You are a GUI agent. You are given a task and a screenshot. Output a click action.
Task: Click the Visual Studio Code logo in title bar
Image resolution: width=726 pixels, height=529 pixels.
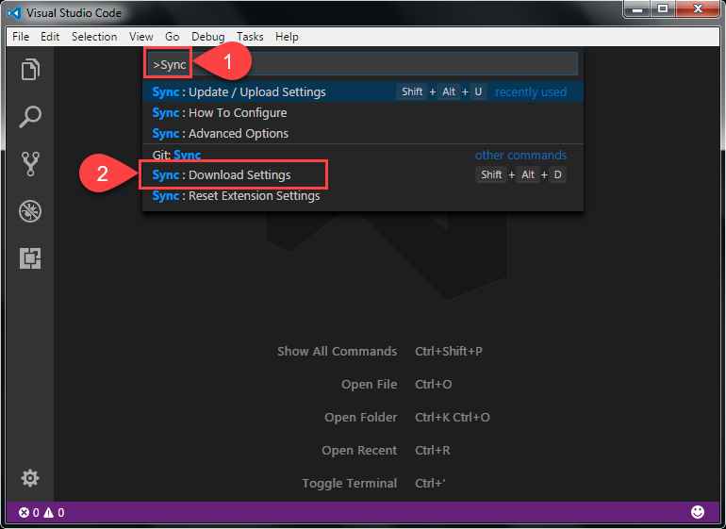pyautogui.click(x=14, y=13)
